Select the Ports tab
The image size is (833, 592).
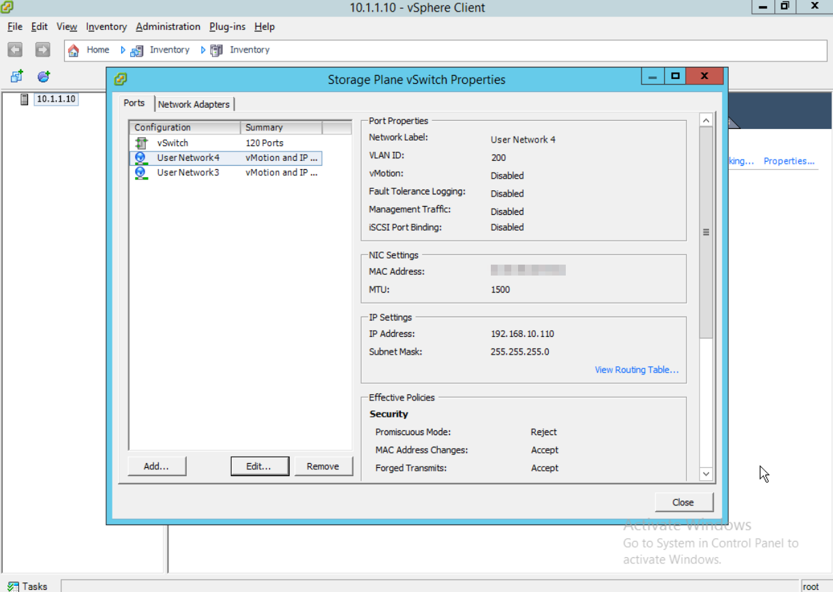134,103
